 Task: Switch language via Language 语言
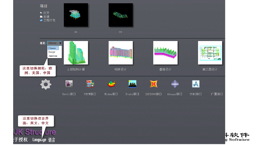44,140
